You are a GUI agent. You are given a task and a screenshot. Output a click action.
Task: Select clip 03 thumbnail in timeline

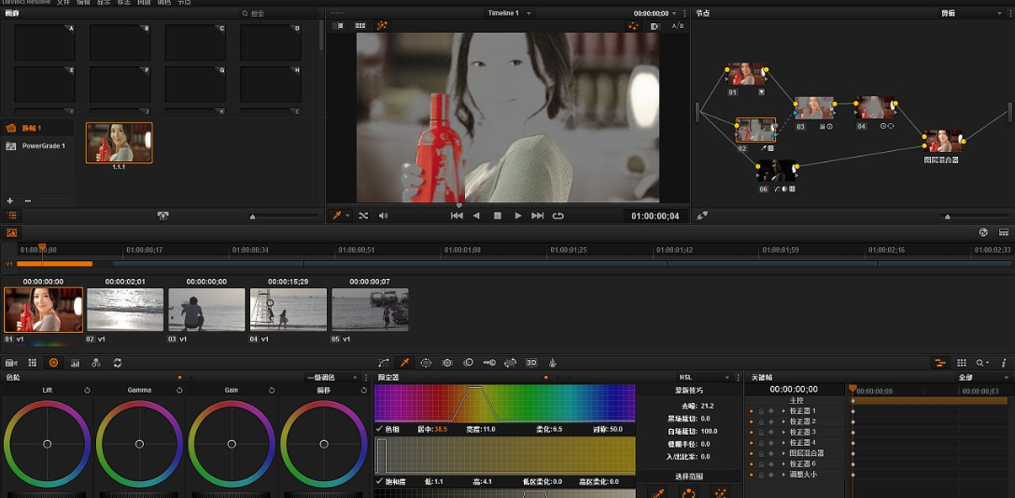(206, 310)
